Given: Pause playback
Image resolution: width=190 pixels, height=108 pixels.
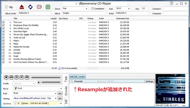Looking at the screenshot, I should pos(17,77).
